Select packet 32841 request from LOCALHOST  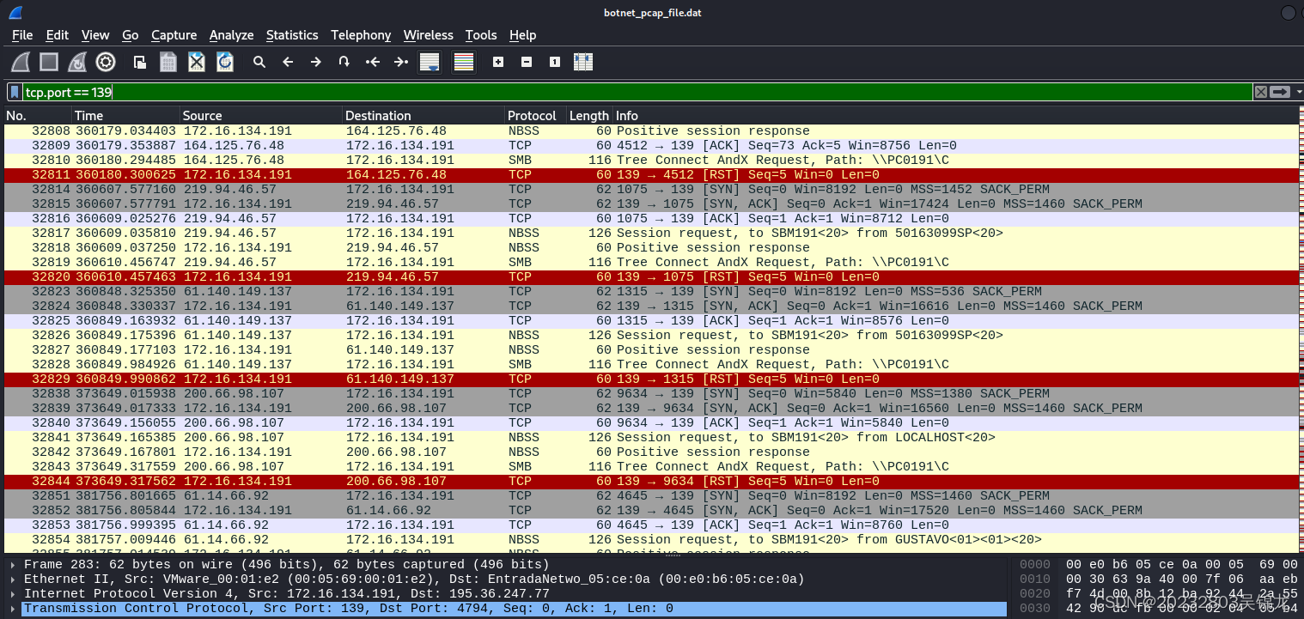point(651,438)
